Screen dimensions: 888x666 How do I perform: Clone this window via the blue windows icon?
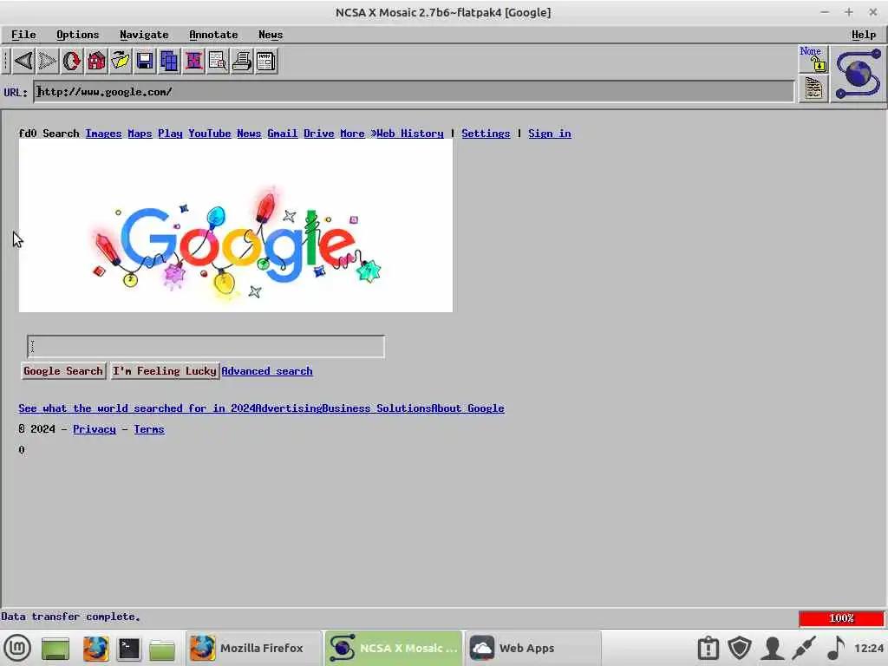(169, 61)
